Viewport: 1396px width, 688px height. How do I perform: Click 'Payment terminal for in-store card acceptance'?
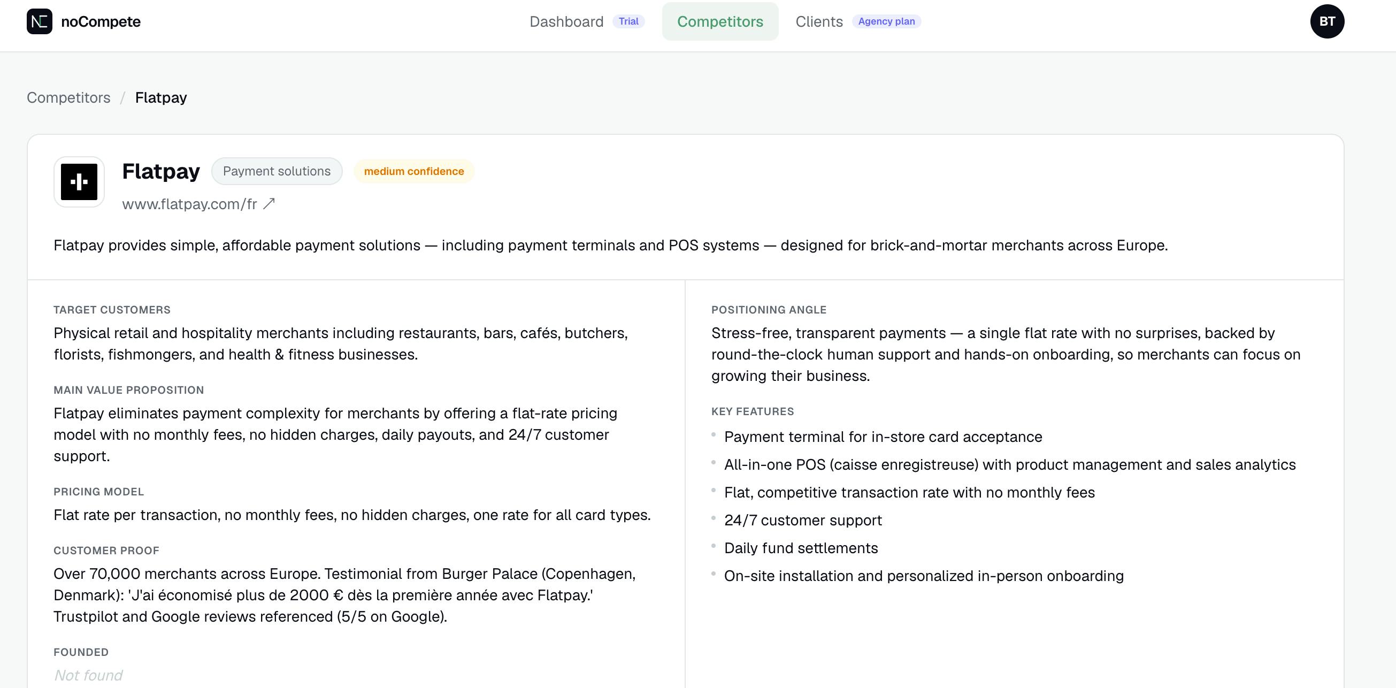(x=884, y=437)
